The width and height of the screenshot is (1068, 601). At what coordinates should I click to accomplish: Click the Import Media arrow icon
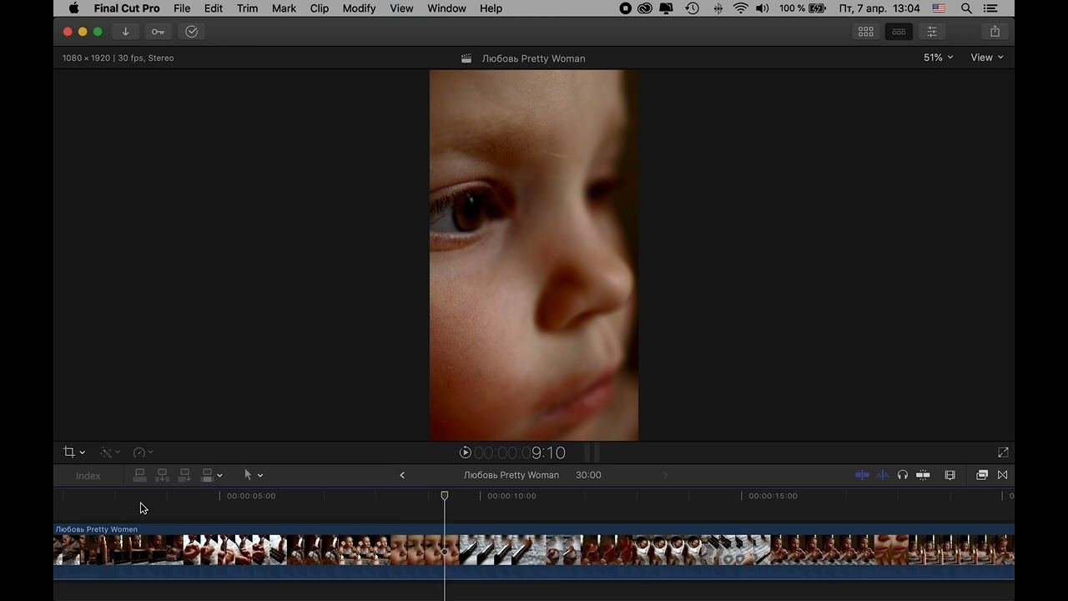coord(125,32)
